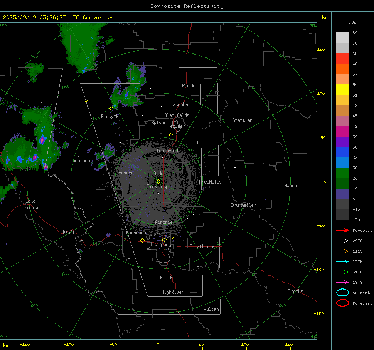Select the red 65 dBZ color swatch

[342, 59]
